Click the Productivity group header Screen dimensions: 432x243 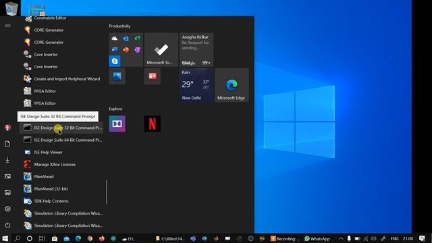coord(119,26)
